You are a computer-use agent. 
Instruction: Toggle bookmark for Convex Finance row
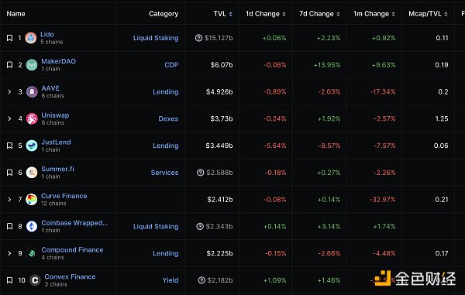[x=9, y=280]
